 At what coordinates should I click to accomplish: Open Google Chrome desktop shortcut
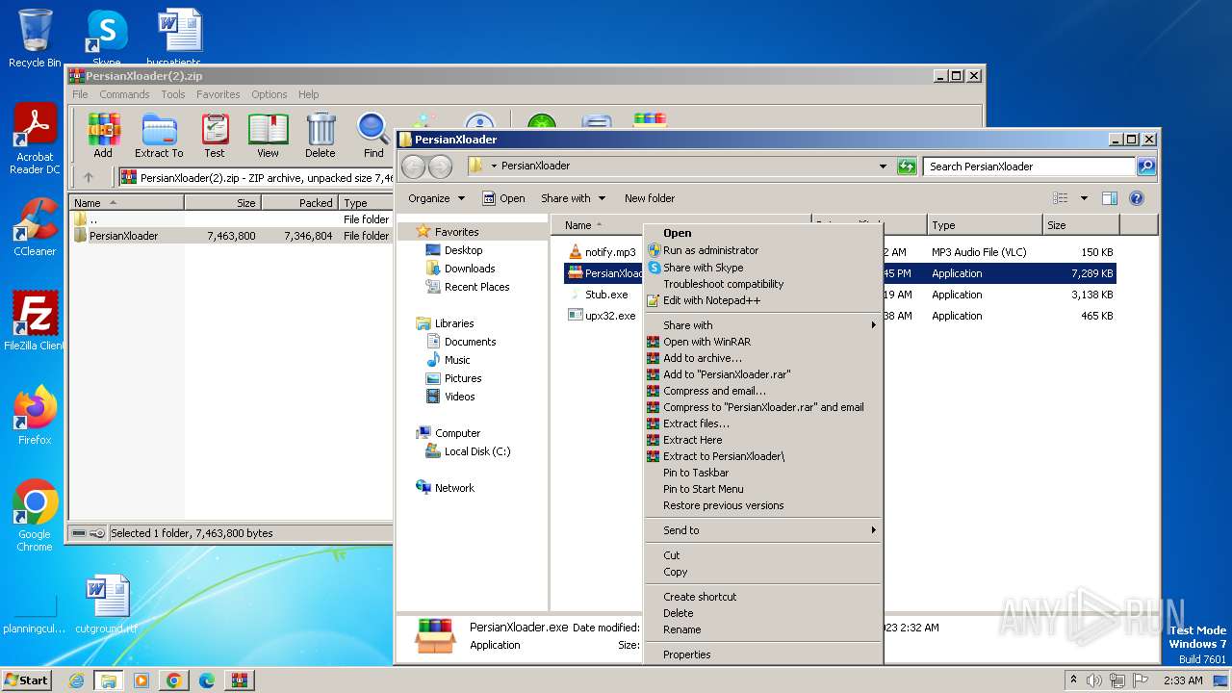pyautogui.click(x=35, y=515)
